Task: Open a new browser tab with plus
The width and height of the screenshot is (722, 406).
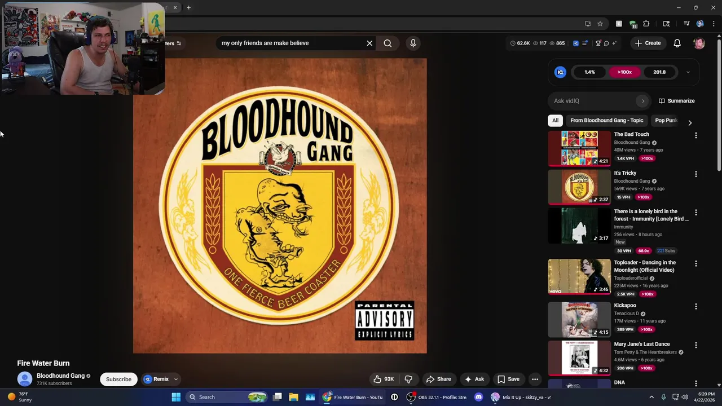Action: click(188, 7)
